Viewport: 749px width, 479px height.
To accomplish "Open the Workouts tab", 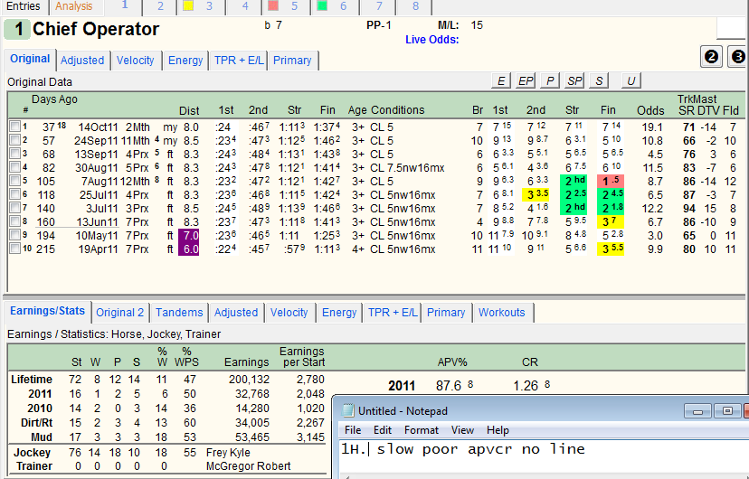I will pos(501,313).
